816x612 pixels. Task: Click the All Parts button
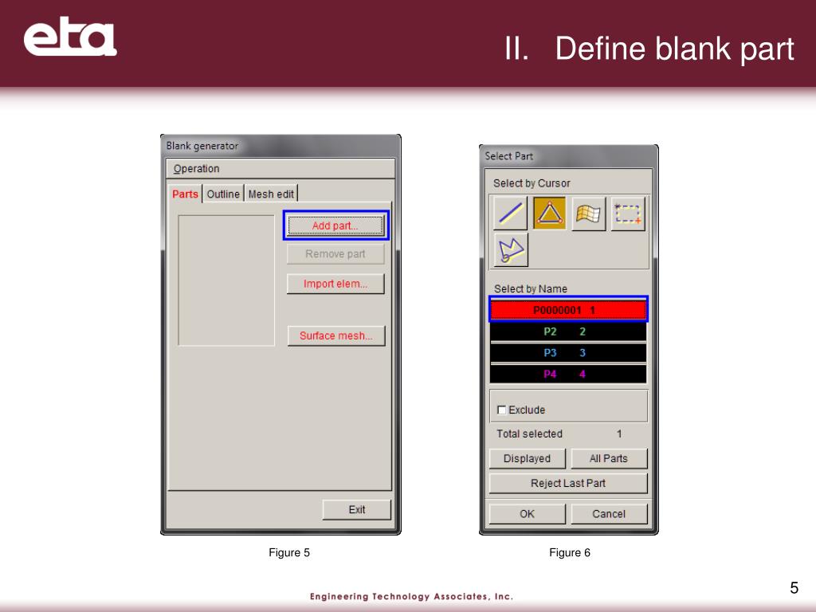tap(609, 458)
